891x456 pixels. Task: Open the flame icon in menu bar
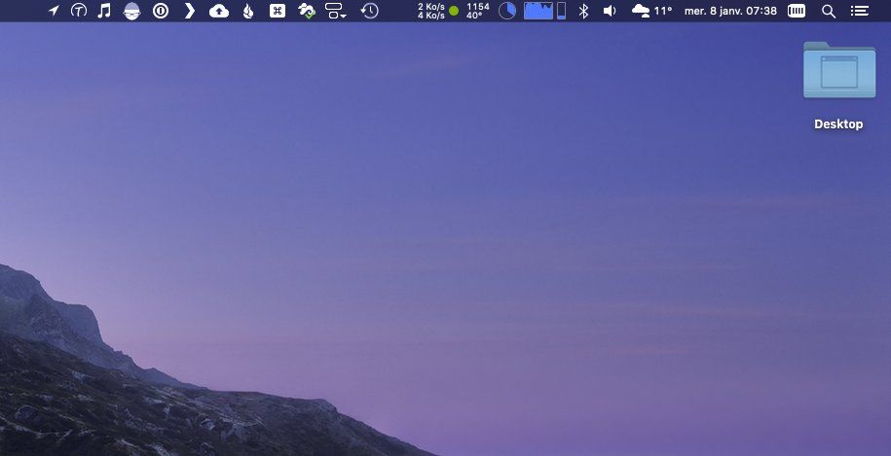point(248,11)
